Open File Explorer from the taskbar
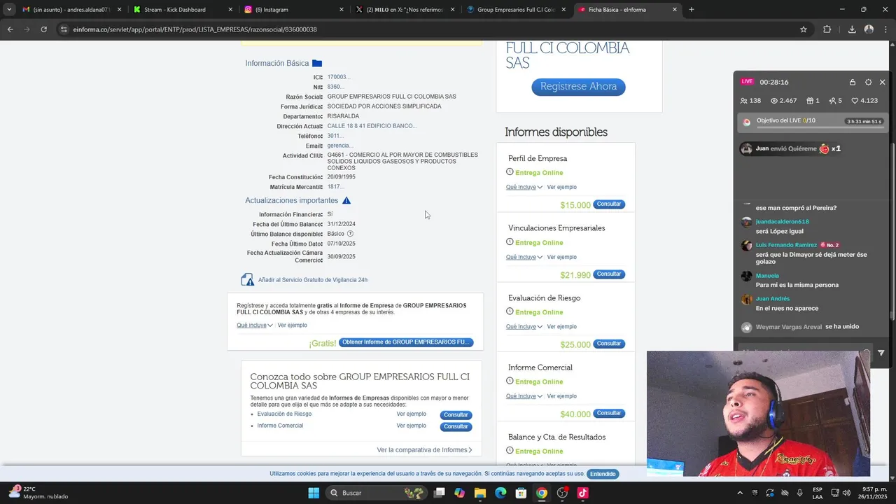Screen dimensions: 896x504 (480, 493)
